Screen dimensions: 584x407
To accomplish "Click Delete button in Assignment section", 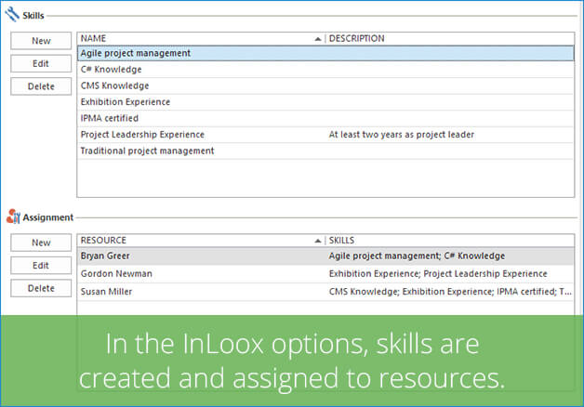I will 41,288.
